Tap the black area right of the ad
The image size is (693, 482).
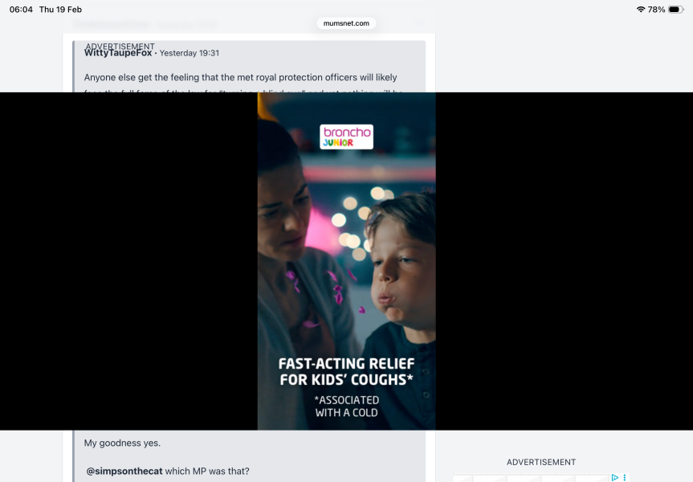click(x=564, y=261)
